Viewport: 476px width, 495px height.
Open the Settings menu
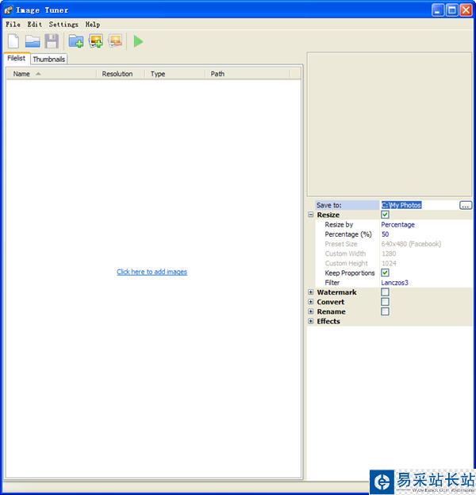click(63, 25)
